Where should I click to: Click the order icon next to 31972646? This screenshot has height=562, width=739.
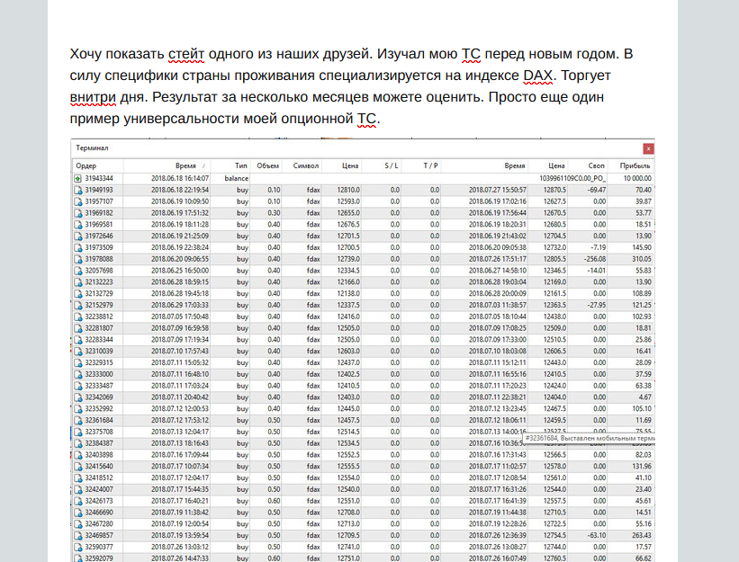77,236
